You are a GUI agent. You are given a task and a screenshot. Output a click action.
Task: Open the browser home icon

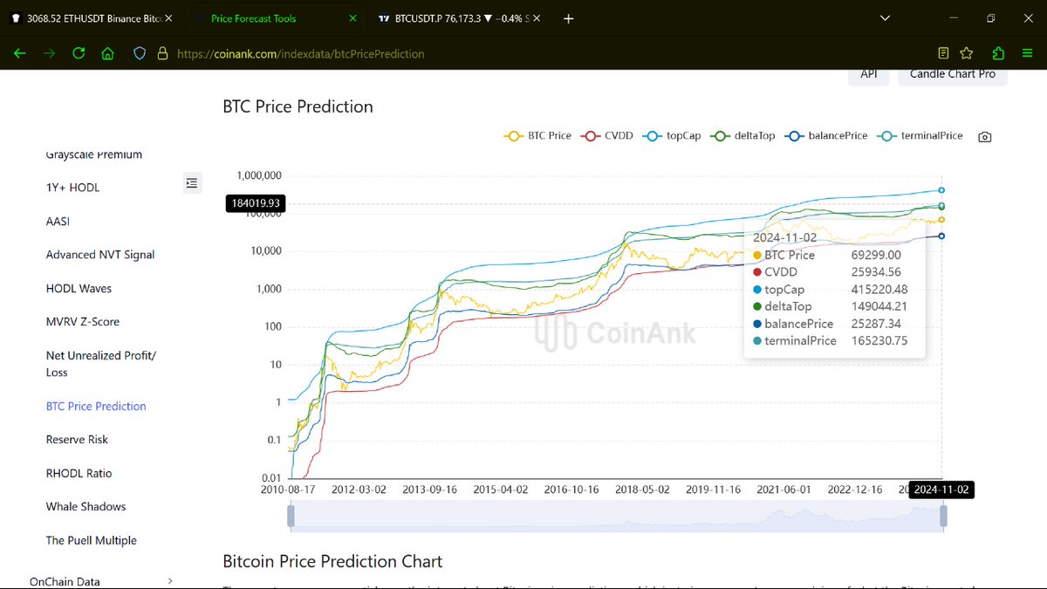107,53
